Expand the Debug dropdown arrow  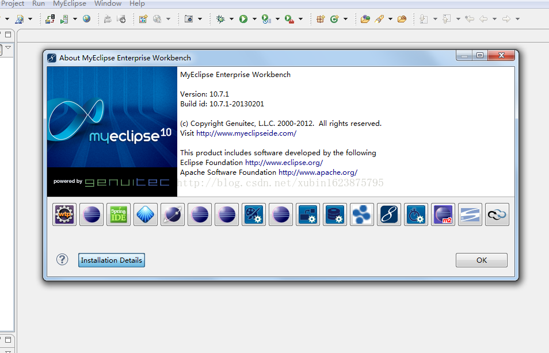tap(231, 19)
